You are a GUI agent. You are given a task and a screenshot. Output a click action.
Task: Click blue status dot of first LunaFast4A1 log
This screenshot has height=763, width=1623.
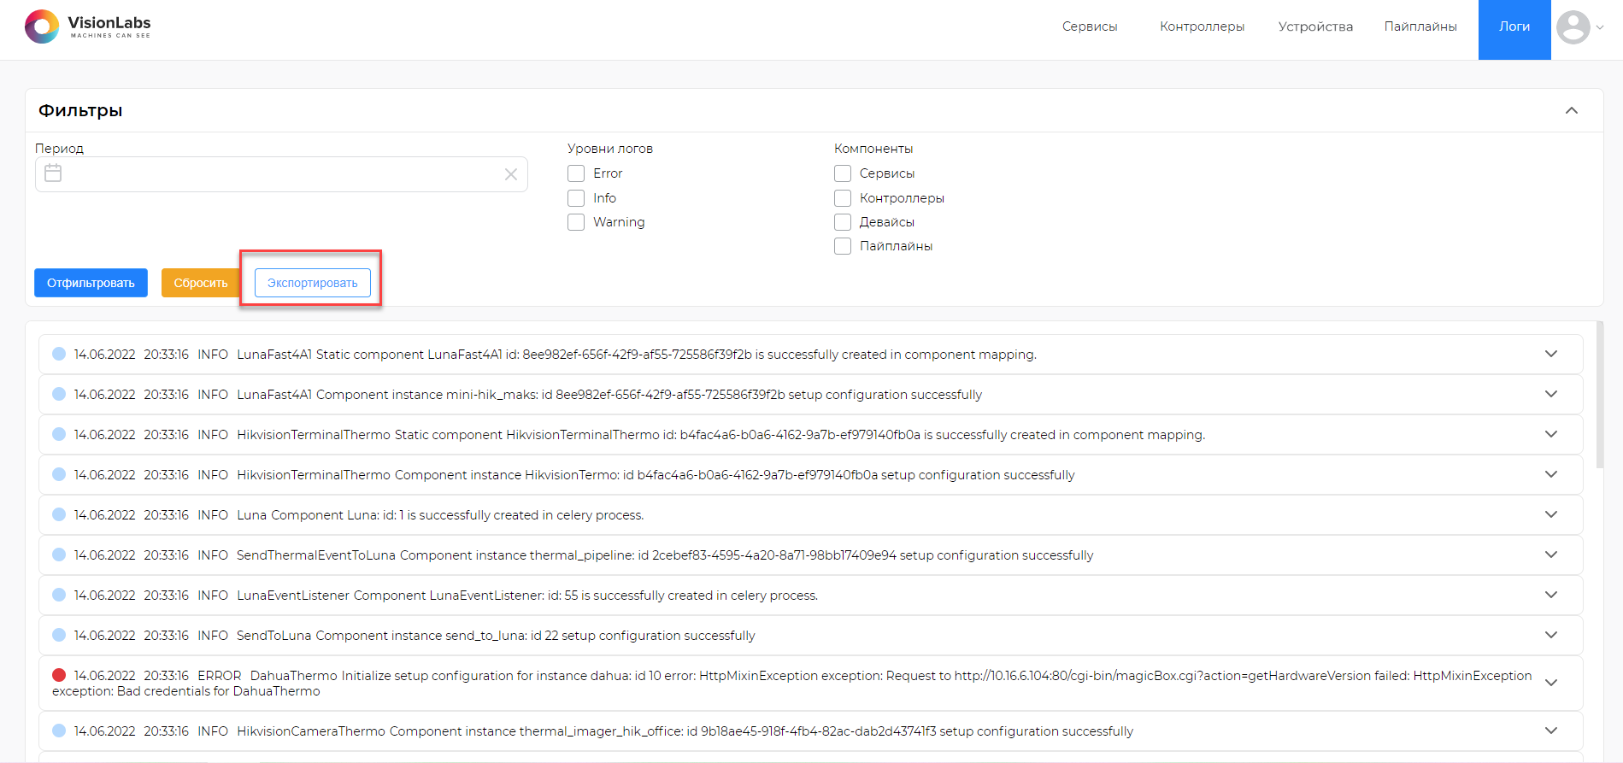59,354
